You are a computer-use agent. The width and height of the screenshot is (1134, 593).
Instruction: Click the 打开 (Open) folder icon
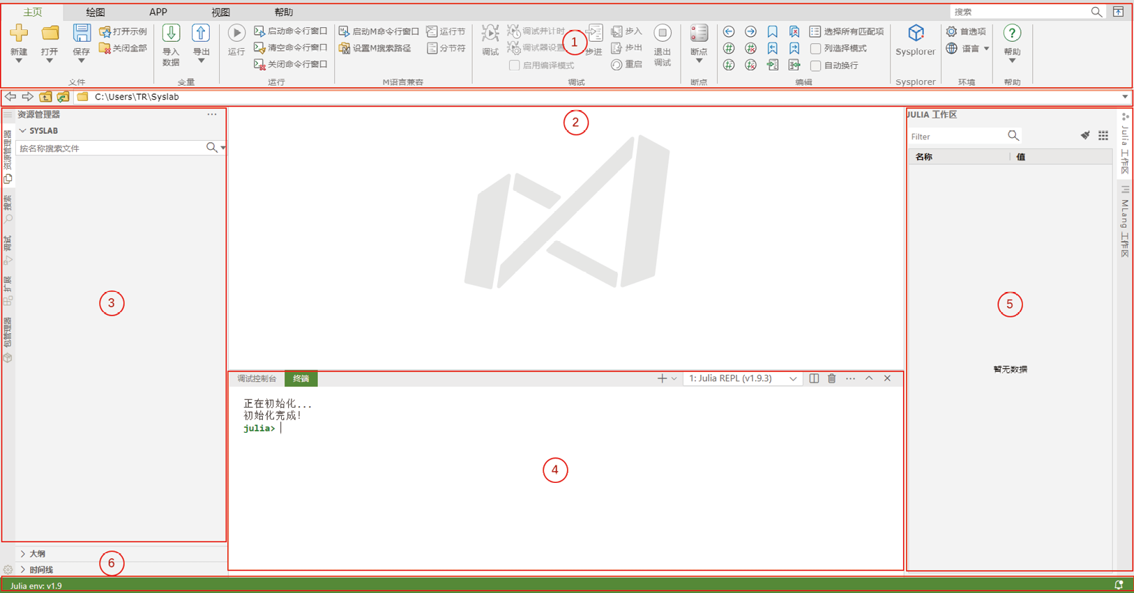click(x=50, y=33)
